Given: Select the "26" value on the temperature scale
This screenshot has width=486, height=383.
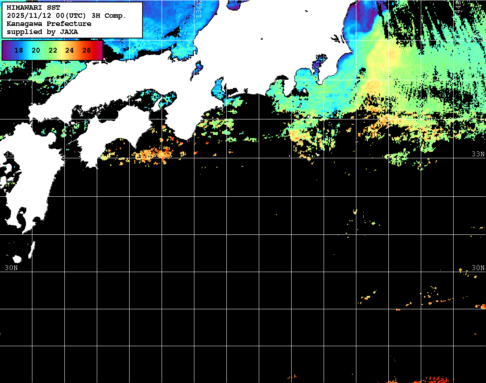Looking at the screenshot, I should coord(86,51).
